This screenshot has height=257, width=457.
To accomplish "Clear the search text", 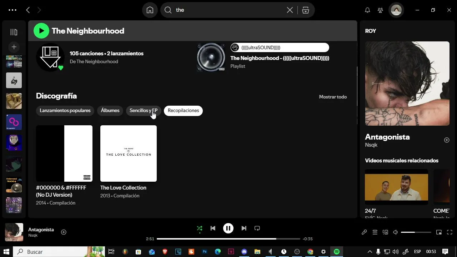I will point(290,10).
